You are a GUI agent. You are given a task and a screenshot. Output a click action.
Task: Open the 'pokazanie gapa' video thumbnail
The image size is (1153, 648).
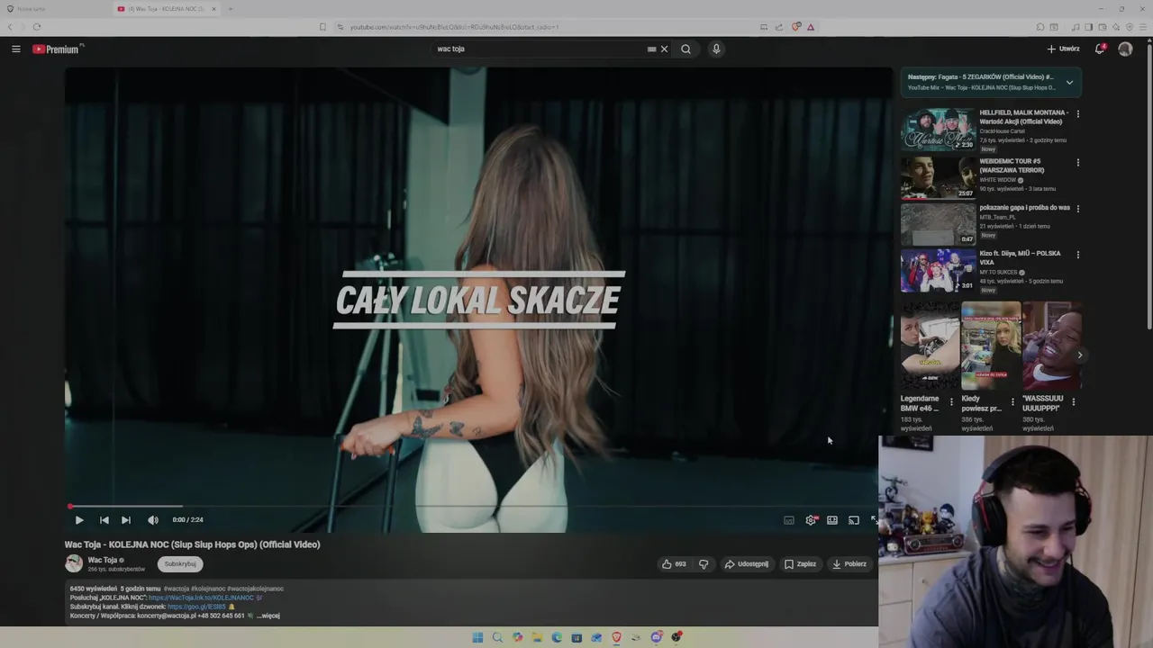click(x=938, y=224)
